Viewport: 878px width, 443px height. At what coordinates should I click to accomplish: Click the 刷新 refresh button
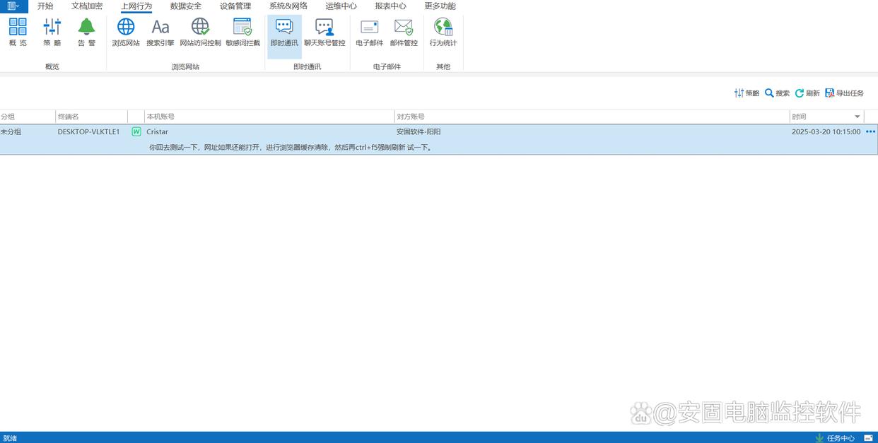point(807,93)
